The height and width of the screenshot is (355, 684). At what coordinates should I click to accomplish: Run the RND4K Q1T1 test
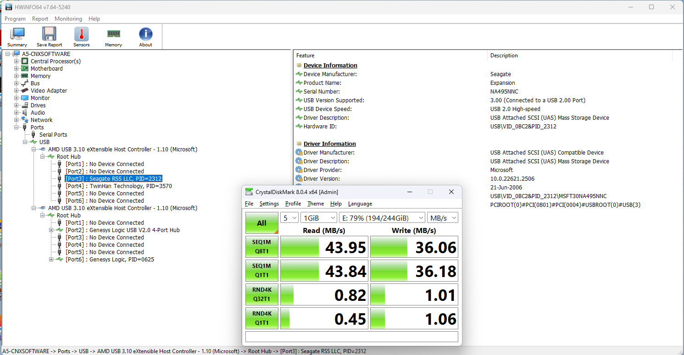pyautogui.click(x=261, y=319)
